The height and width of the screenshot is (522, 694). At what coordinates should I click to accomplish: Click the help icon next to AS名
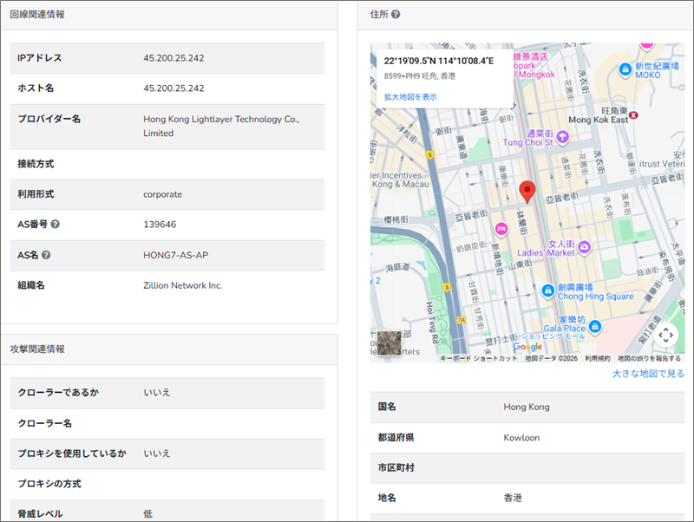tap(46, 255)
